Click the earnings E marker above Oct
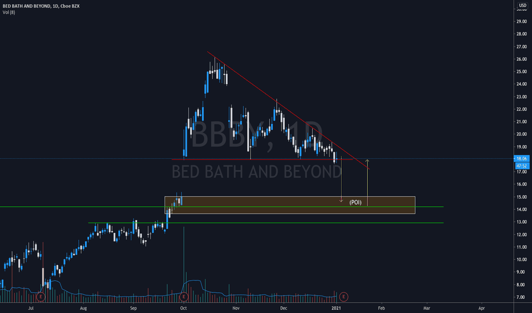Screen dimensions: 532x313 tap(184, 296)
